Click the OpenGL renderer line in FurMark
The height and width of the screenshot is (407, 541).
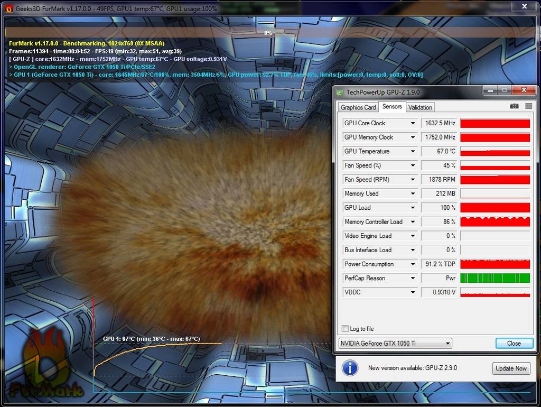point(82,67)
